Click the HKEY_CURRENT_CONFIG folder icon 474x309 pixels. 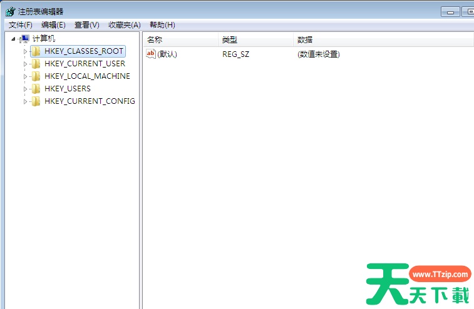pyautogui.click(x=36, y=101)
